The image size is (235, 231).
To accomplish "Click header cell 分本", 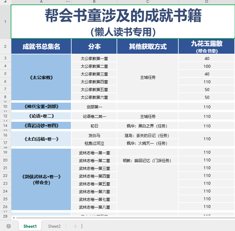I will coord(94,46).
